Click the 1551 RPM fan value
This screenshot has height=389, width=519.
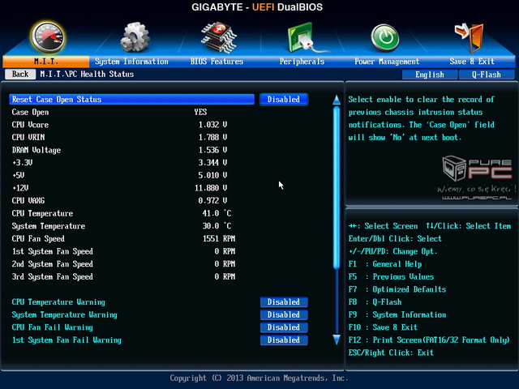(x=219, y=238)
